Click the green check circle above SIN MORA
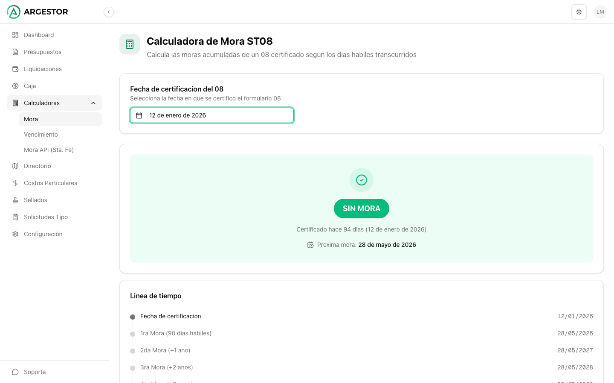 point(361,180)
